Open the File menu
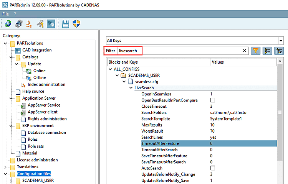This screenshot has width=288, height=184. click(x=6, y=14)
